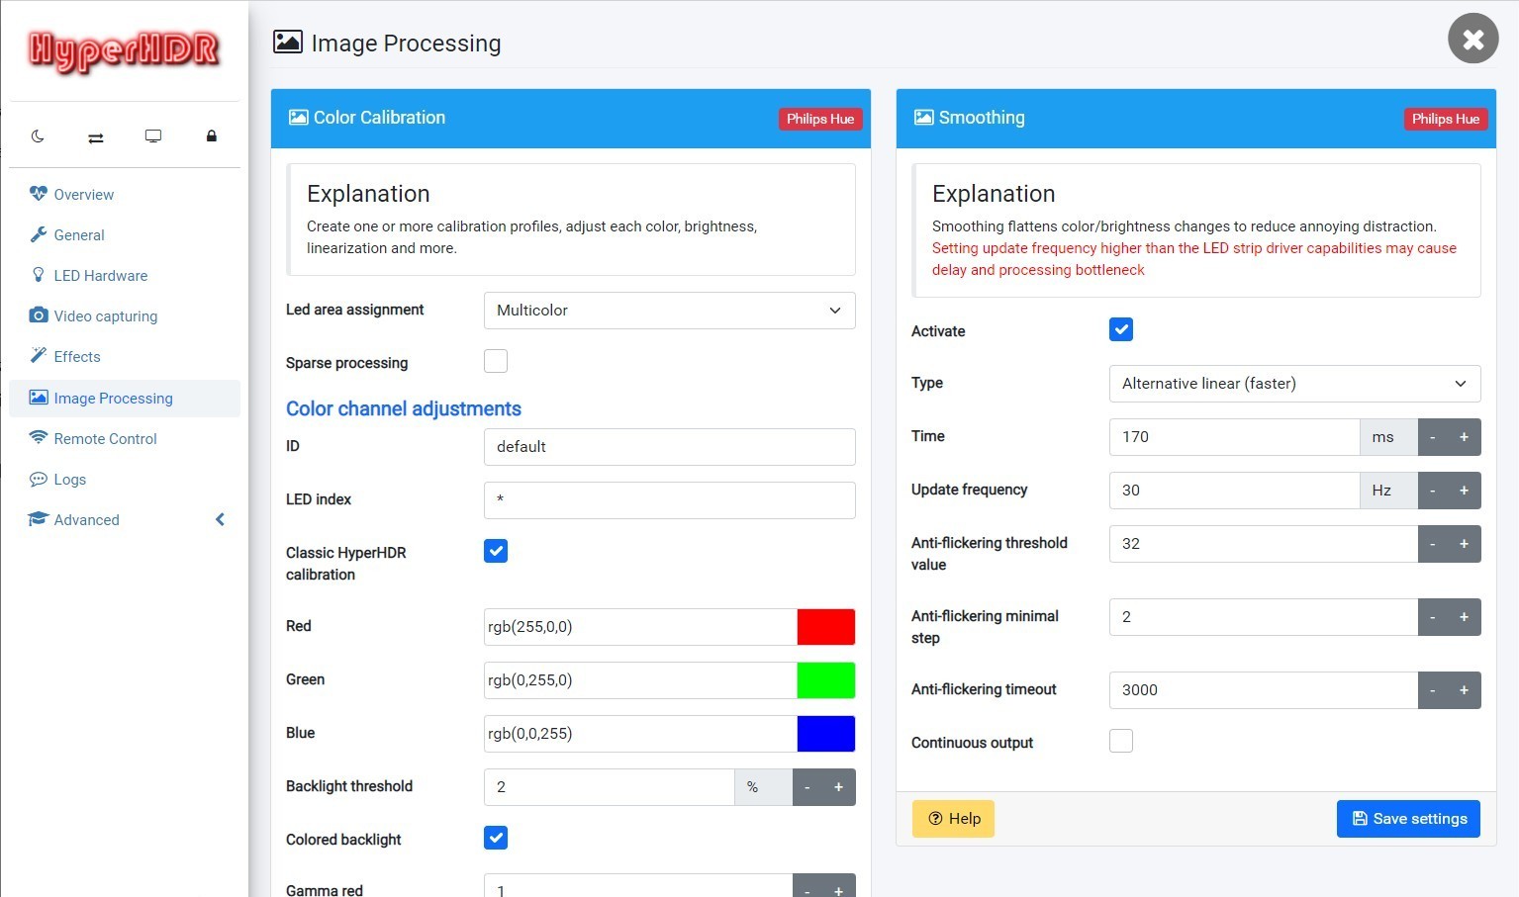This screenshot has height=897, width=1519.
Task: Click the LED index input field
Action: 670,500
